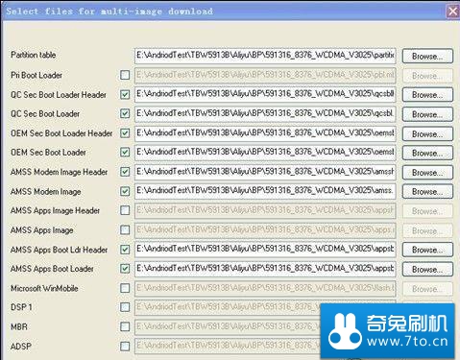This screenshot has height=360, width=460.
Task: Close the multi-image download dialog
Action: point(452,12)
